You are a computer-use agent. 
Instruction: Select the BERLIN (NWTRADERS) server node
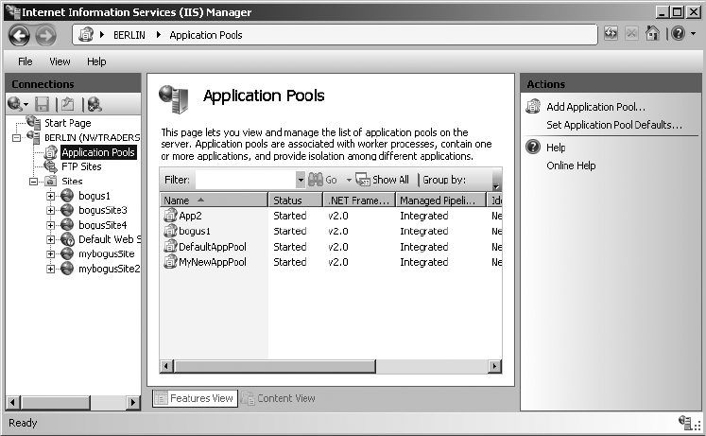point(92,137)
